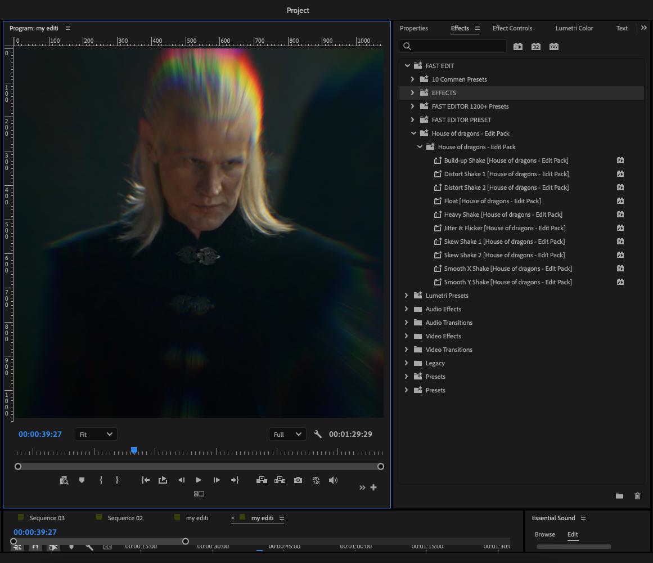Expand the Lumetri Presets folder

tap(406, 296)
